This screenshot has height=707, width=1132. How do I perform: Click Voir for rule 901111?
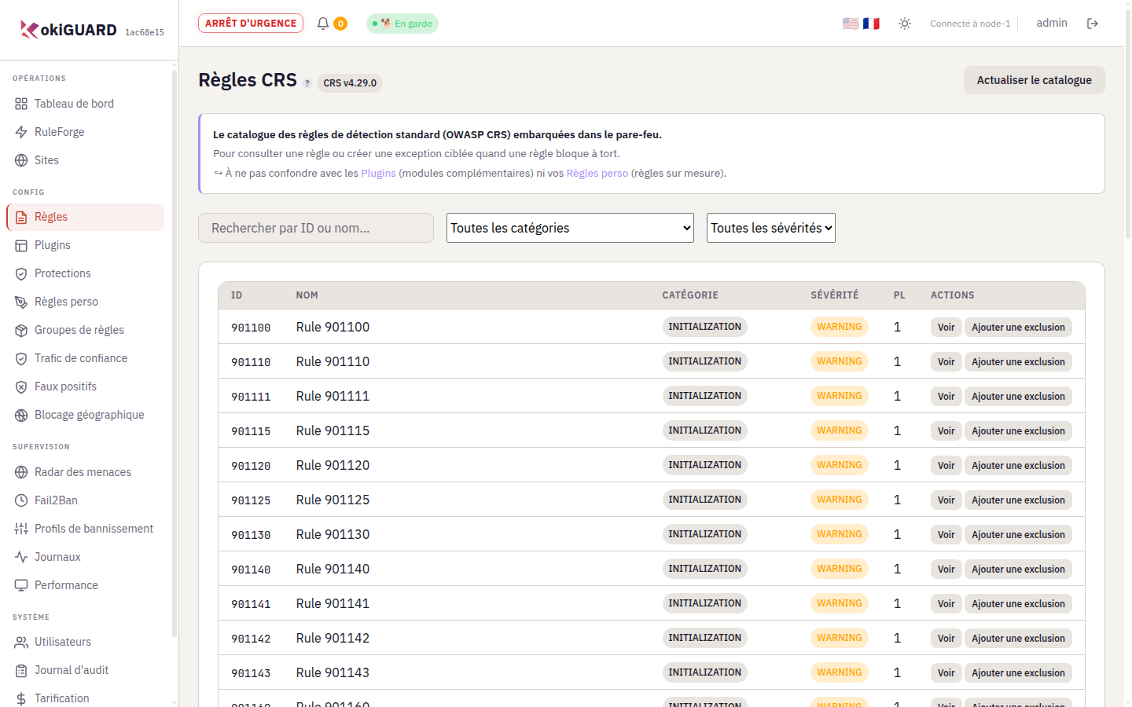946,397
